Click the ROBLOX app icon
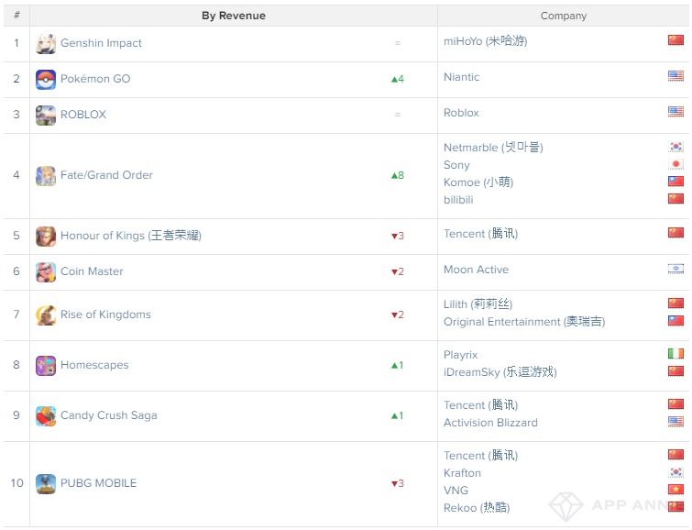The width and height of the screenshot is (692, 530). pos(46,115)
